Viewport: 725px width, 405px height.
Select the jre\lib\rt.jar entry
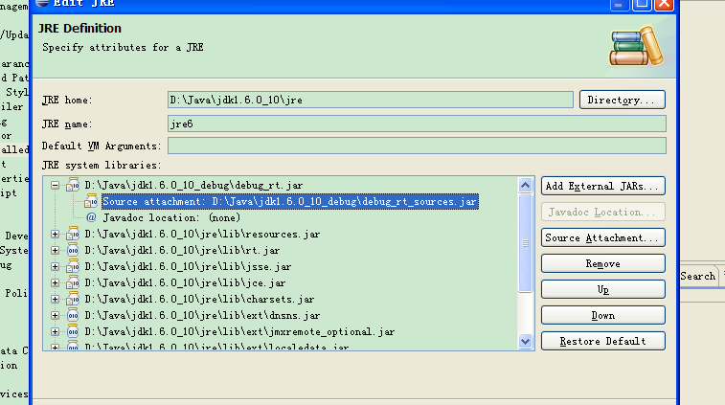click(182, 251)
